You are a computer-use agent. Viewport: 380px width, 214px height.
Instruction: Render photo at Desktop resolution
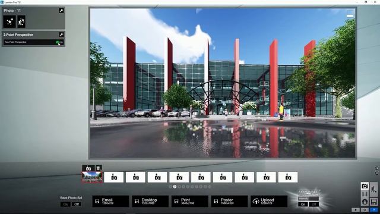tap(150, 201)
